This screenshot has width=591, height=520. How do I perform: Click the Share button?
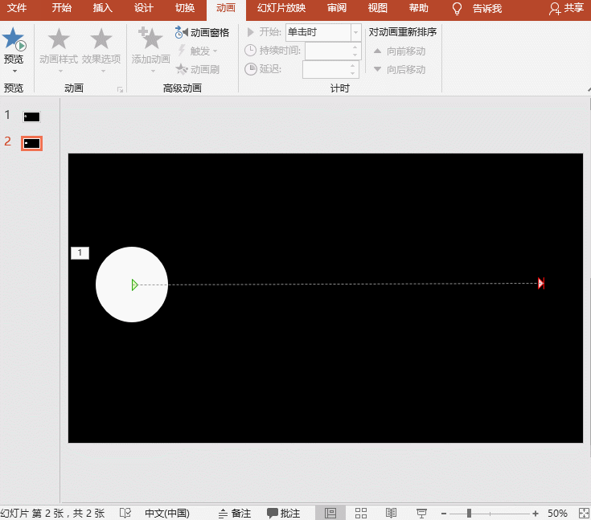566,8
